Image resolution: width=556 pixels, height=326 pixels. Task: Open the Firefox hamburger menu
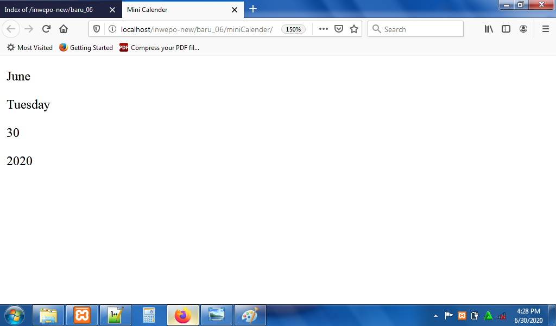point(546,29)
